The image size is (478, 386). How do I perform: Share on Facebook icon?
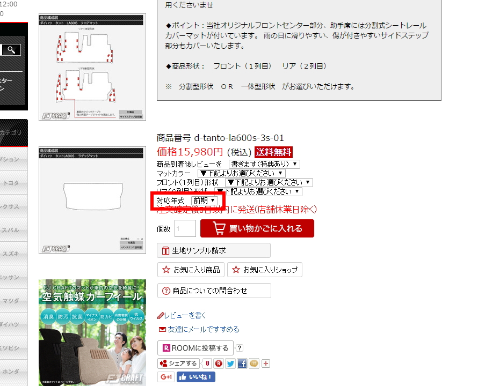242,363
